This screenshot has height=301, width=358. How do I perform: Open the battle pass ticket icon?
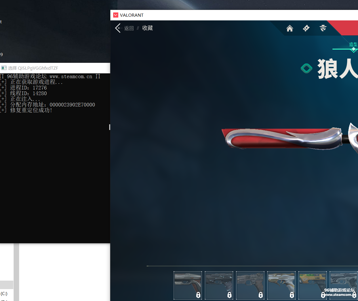click(306, 28)
